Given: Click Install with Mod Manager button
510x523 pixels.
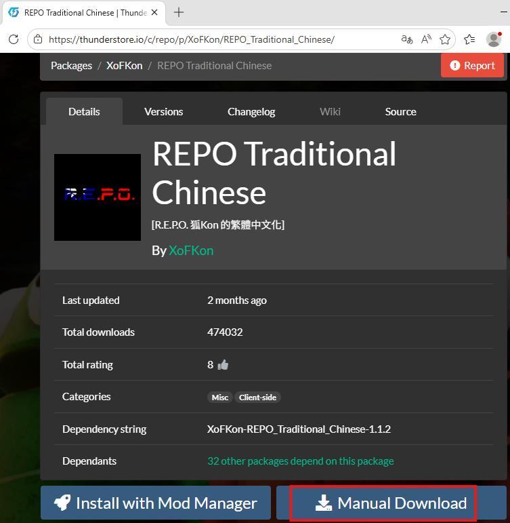Looking at the screenshot, I should tap(156, 503).
